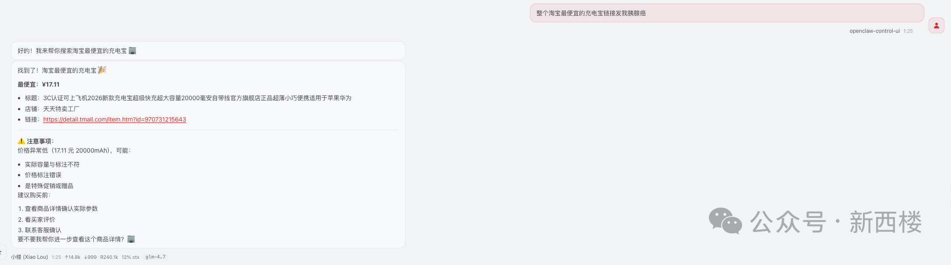Click the 小楼 (Xiao Lou) sender name
This screenshot has height=265, width=951.
pyautogui.click(x=29, y=257)
